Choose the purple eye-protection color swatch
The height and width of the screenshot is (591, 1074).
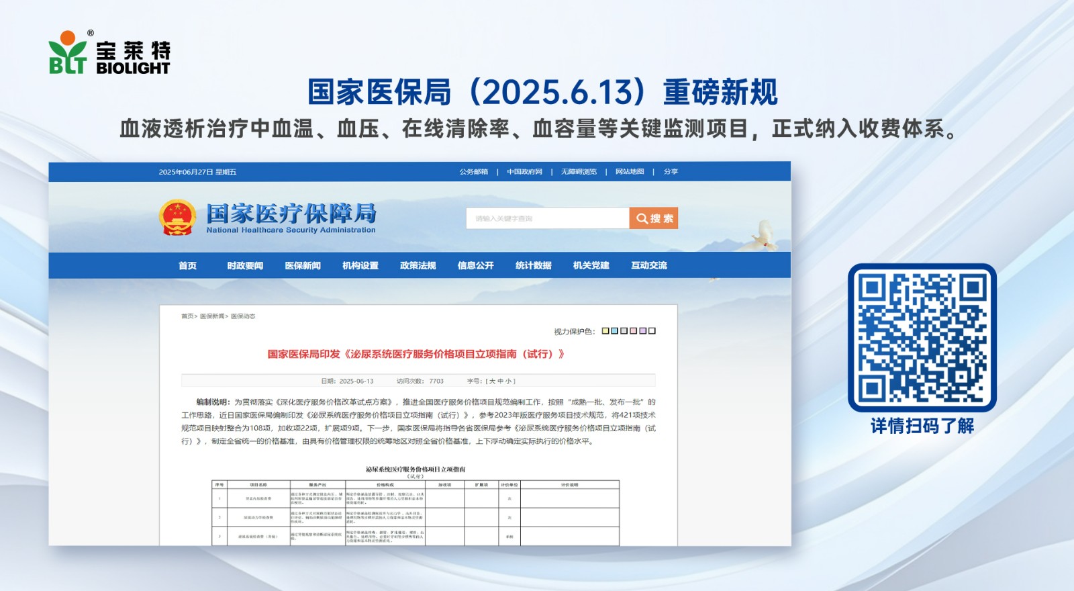pos(642,331)
